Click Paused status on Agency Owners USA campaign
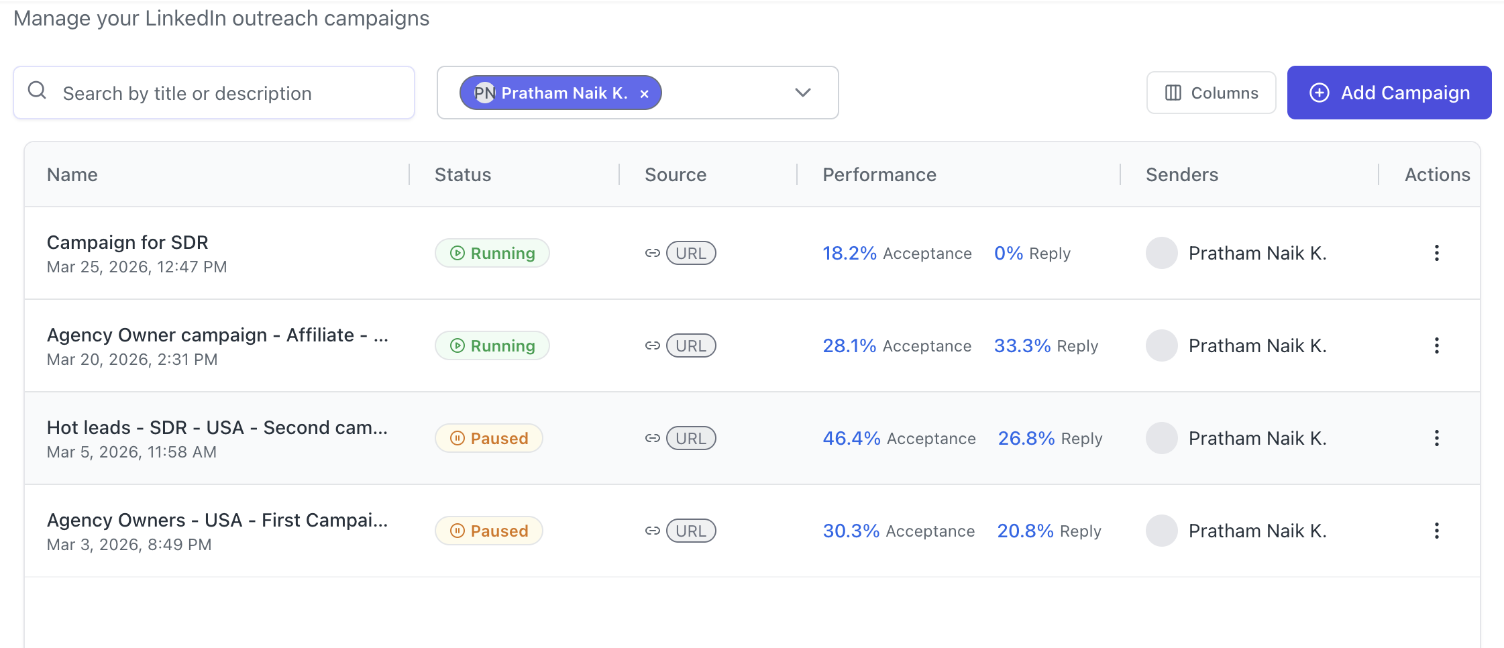This screenshot has height=648, width=1504. 488,531
